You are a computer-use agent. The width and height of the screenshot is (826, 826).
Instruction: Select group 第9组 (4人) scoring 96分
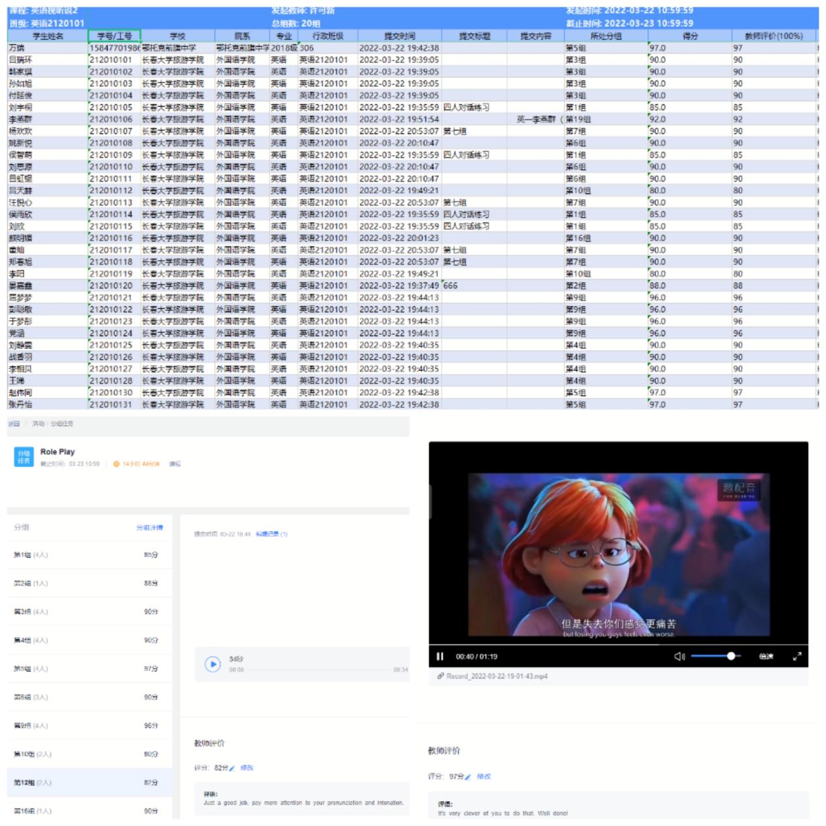click(x=89, y=726)
